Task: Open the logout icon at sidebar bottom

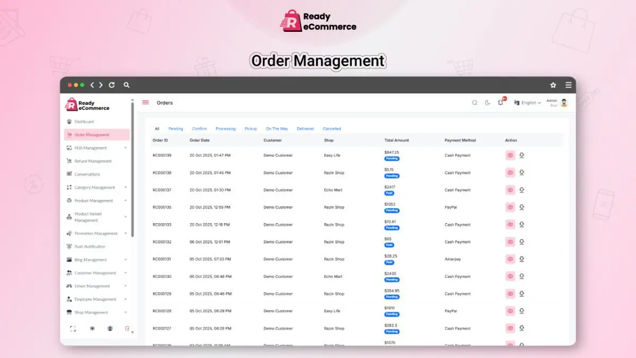Action: click(x=126, y=328)
